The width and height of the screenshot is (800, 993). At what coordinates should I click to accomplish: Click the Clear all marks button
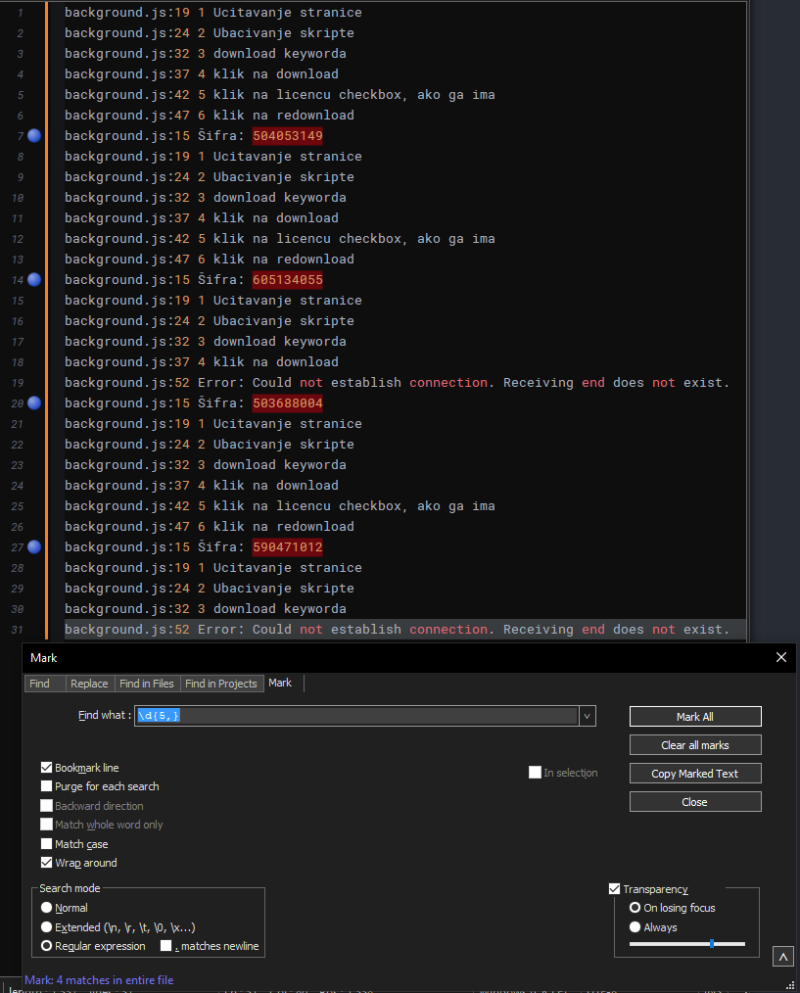695,744
